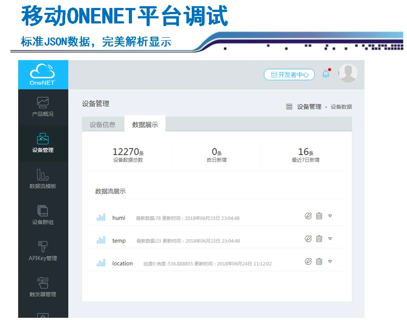Switch to the 设备信息 tab

[103, 125]
